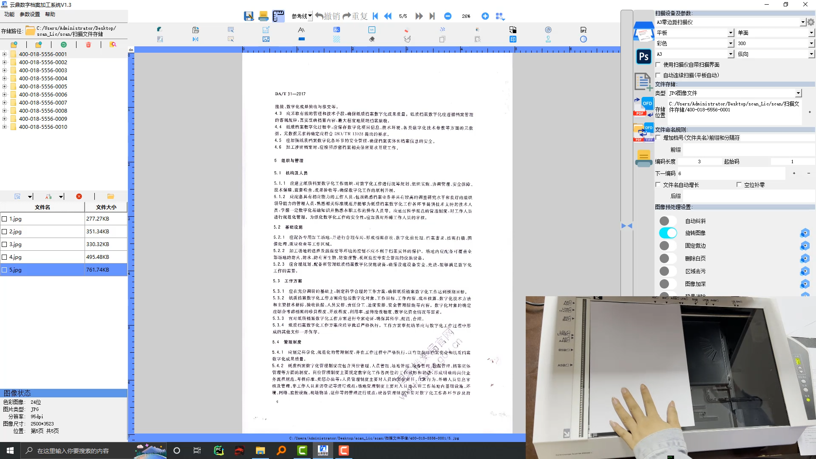Zoom in with the plus icon
This screenshot has width=816, height=459.
485,16
